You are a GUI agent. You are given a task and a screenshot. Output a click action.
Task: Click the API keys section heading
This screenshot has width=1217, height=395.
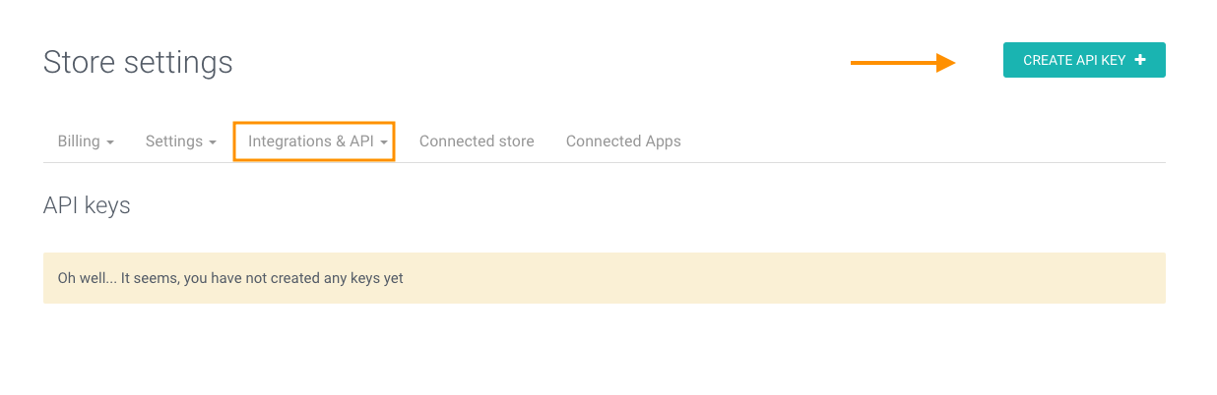pyautogui.click(x=87, y=205)
